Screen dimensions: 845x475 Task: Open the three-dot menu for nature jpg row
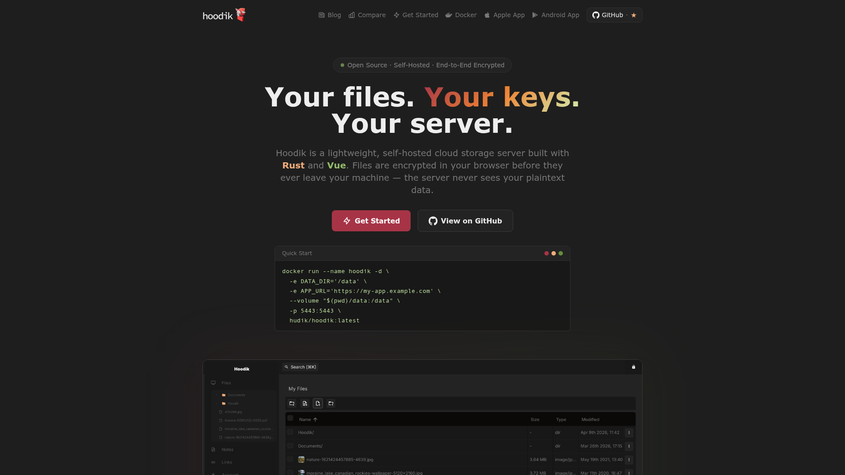629,460
